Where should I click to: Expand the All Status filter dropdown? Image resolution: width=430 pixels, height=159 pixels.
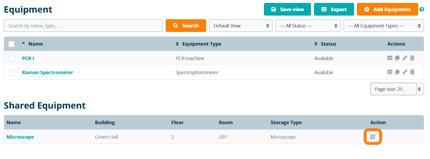coord(307,26)
